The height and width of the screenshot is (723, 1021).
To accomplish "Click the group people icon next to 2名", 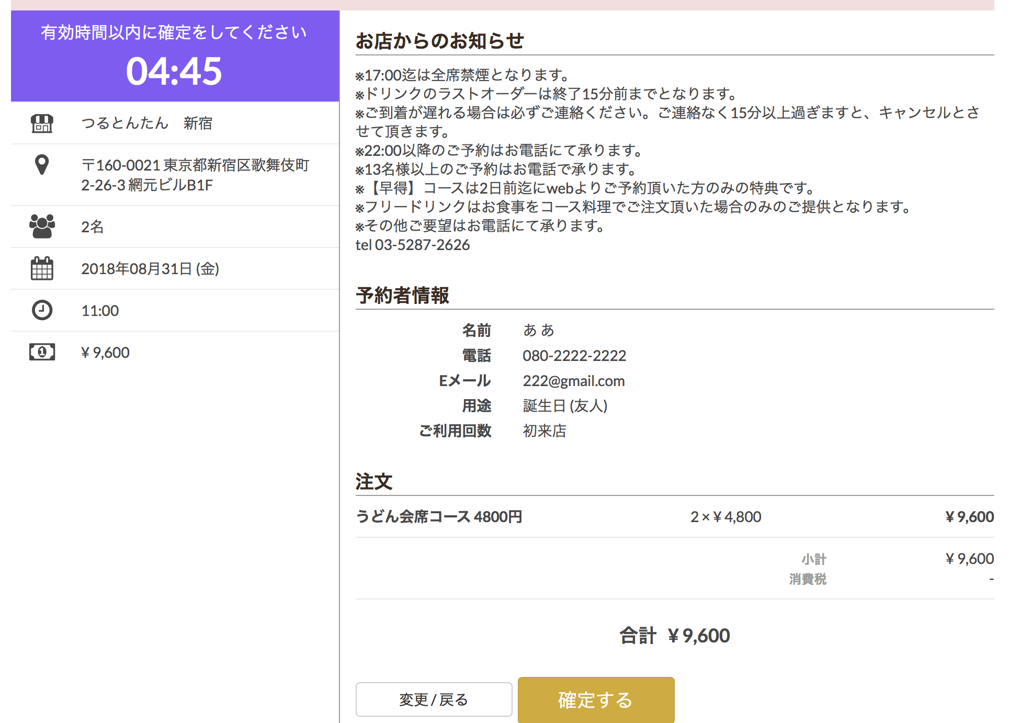I will [x=42, y=227].
